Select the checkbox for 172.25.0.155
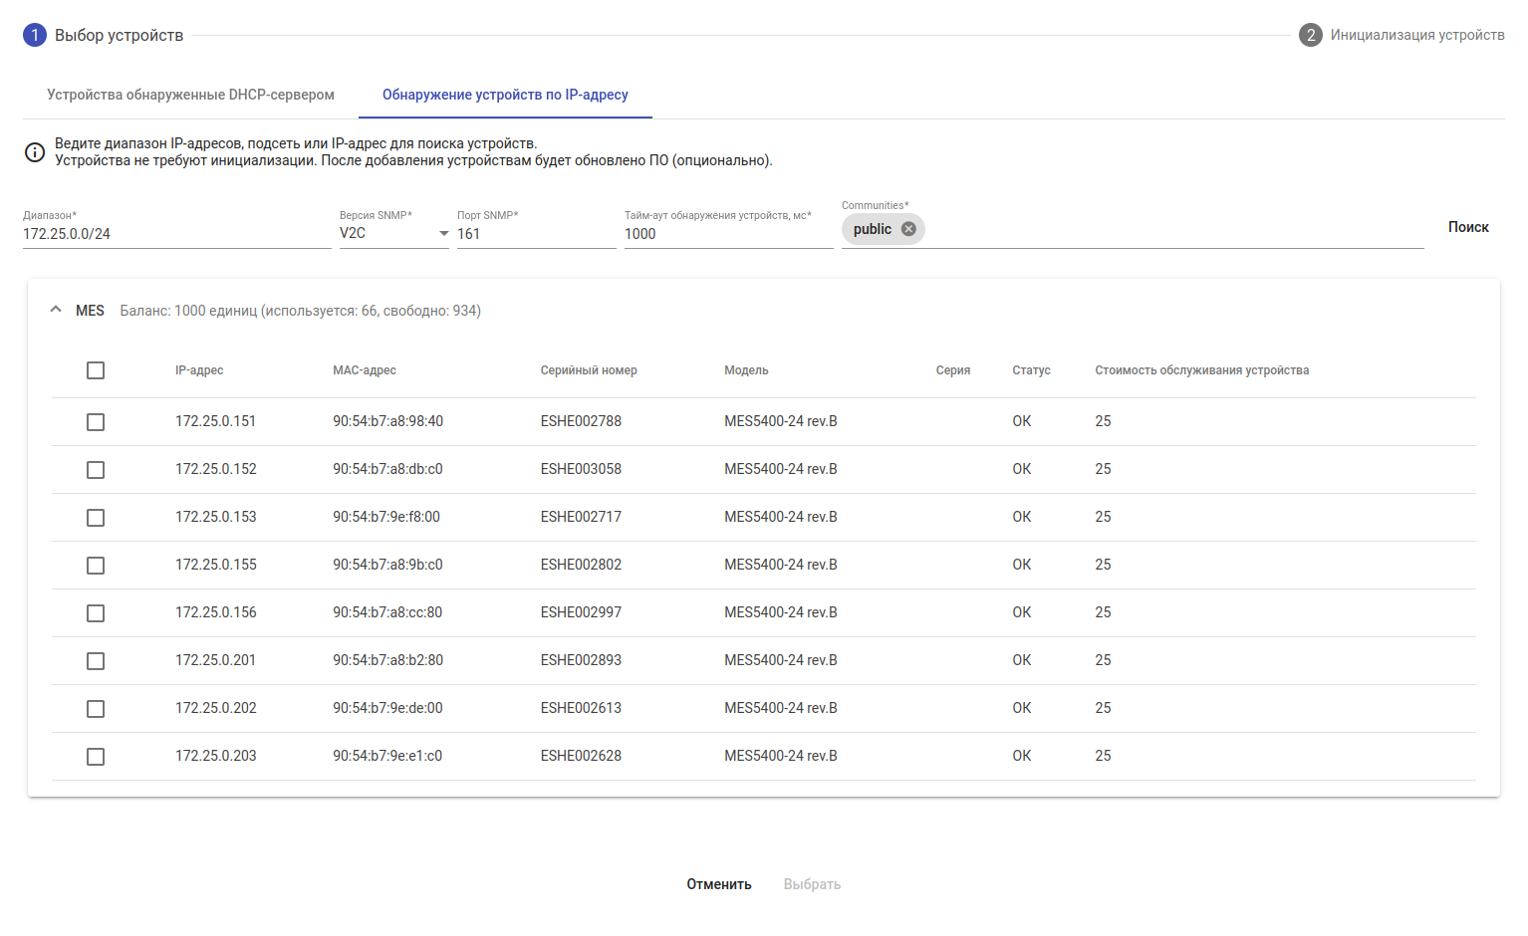 (x=96, y=566)
